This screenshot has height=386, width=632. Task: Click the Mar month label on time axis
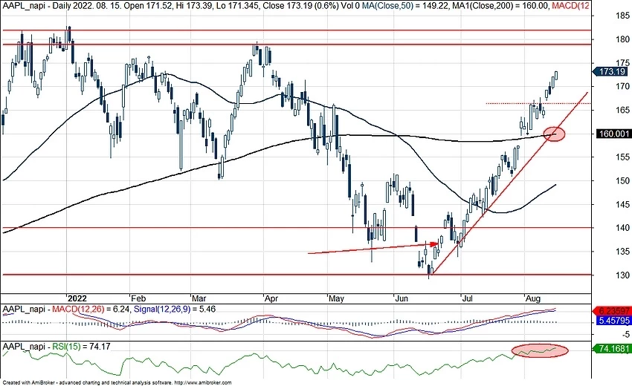click(x=199, y=298)
